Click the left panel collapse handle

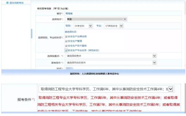(31, 34)
